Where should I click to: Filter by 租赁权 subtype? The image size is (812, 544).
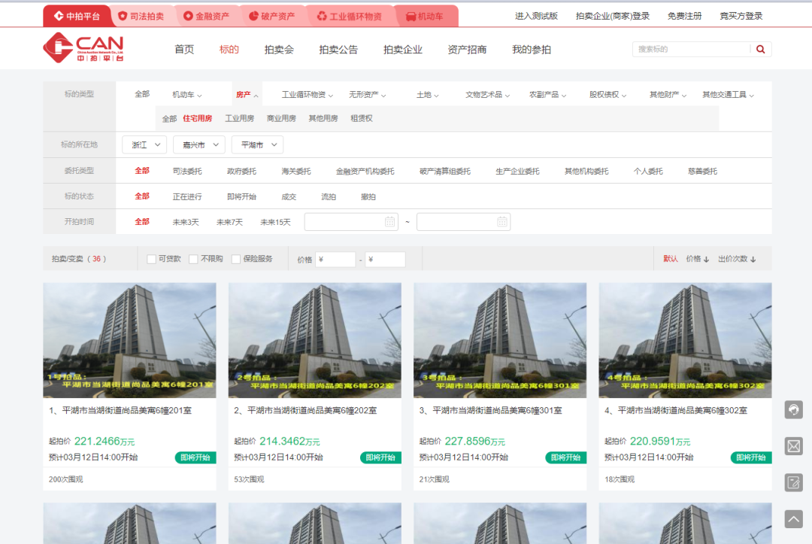coord(362,119)
